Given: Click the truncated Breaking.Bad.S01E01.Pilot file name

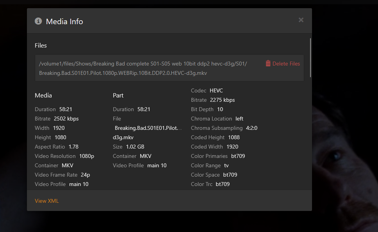Looking at the screenshot, I should (148, 128).
